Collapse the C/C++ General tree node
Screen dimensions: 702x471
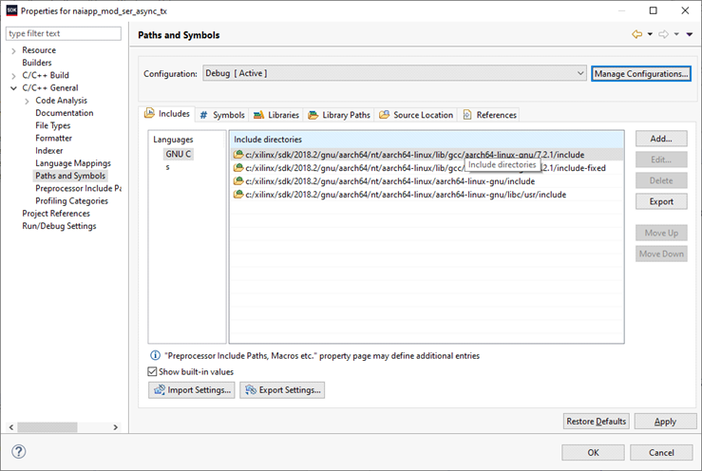[13, 88]
